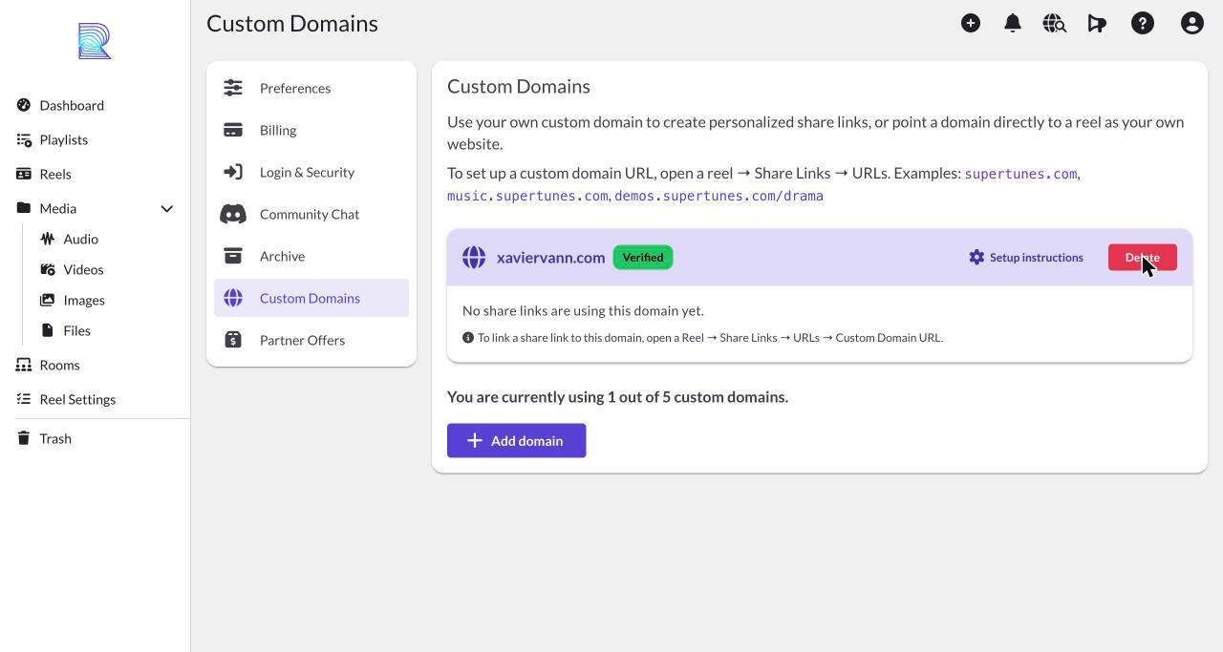Open the create new plus icon
The width and height of the screenshot is (1223, 652).
(x=971, y=23)
